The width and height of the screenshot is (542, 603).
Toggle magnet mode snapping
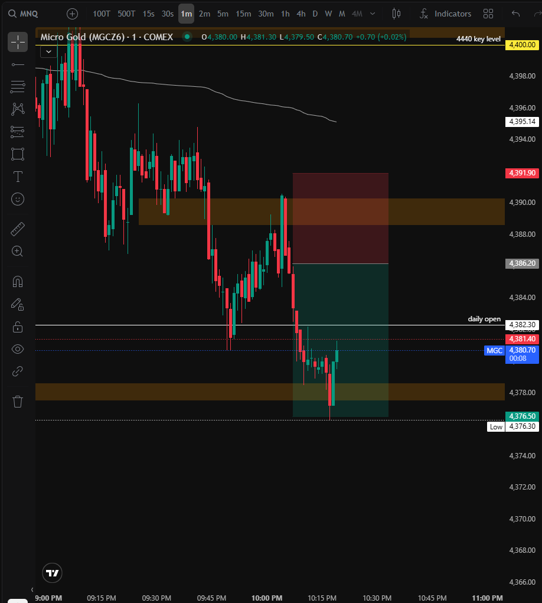pos(18,282)
